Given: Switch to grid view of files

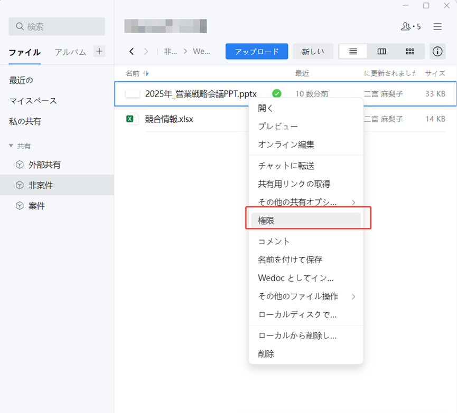Looking at the screenshot, I should pos(410,51).
